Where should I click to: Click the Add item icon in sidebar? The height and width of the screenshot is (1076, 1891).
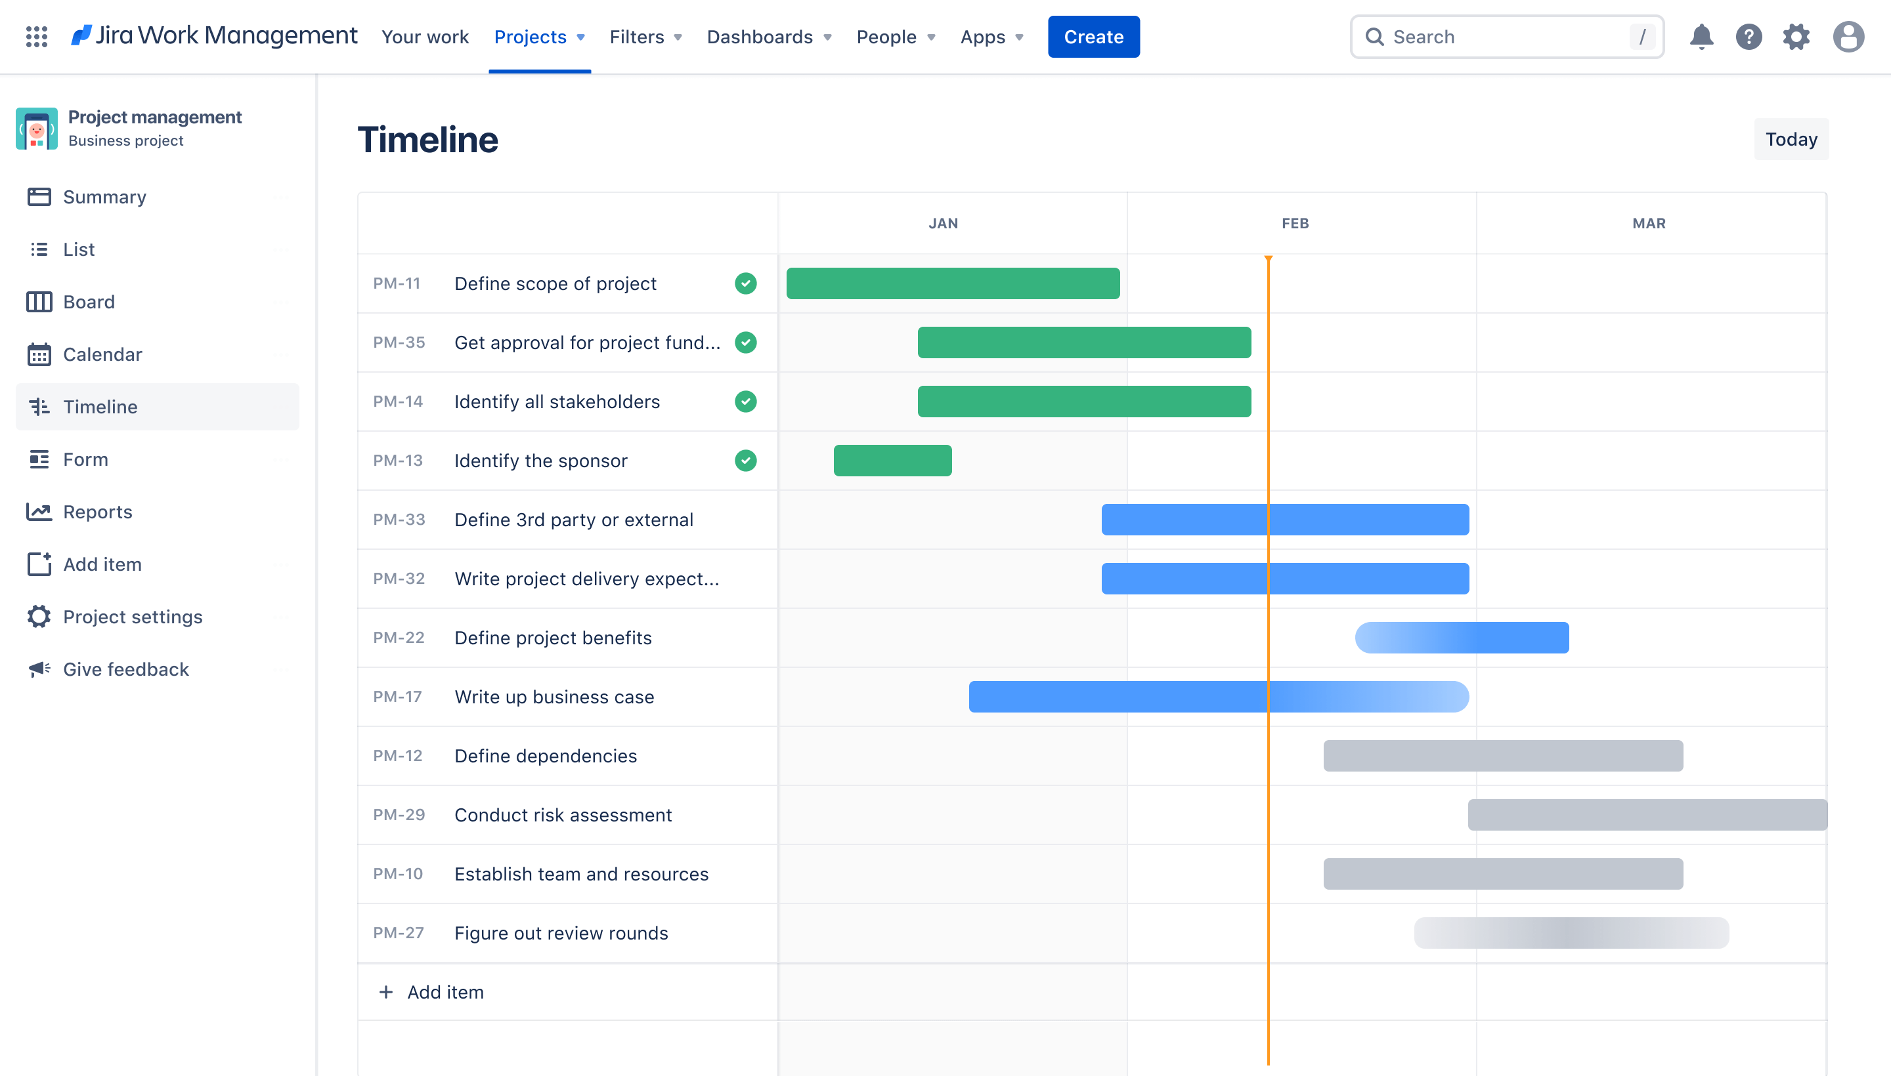pyautogui.click(x=39, y=564)
